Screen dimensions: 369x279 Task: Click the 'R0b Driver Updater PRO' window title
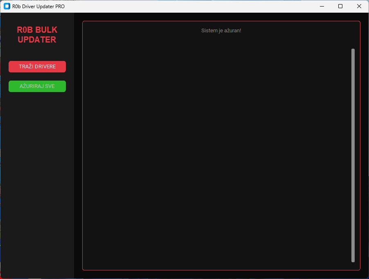(x=38, y=7)
